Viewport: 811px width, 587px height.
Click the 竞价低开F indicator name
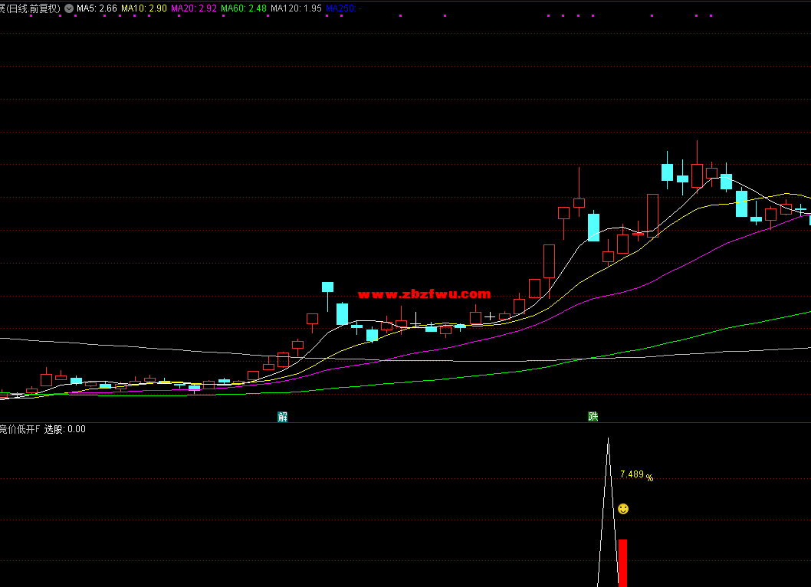point(20,429)
